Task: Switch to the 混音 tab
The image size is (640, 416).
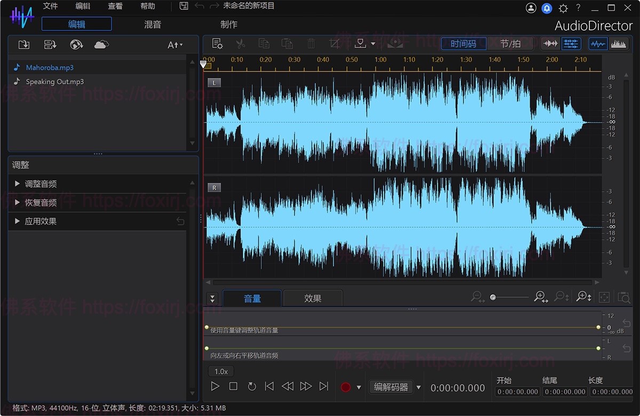Action: click(x=152, y=24)
